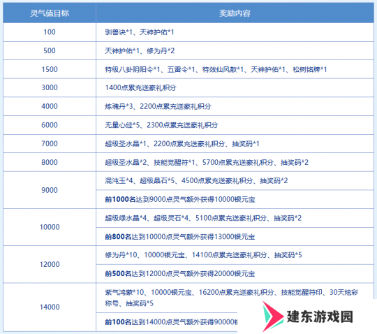The width and height of the screenshot is (377, 334).
Task: Click the 3000 target value cell
Action: click(x=50, y=87)
